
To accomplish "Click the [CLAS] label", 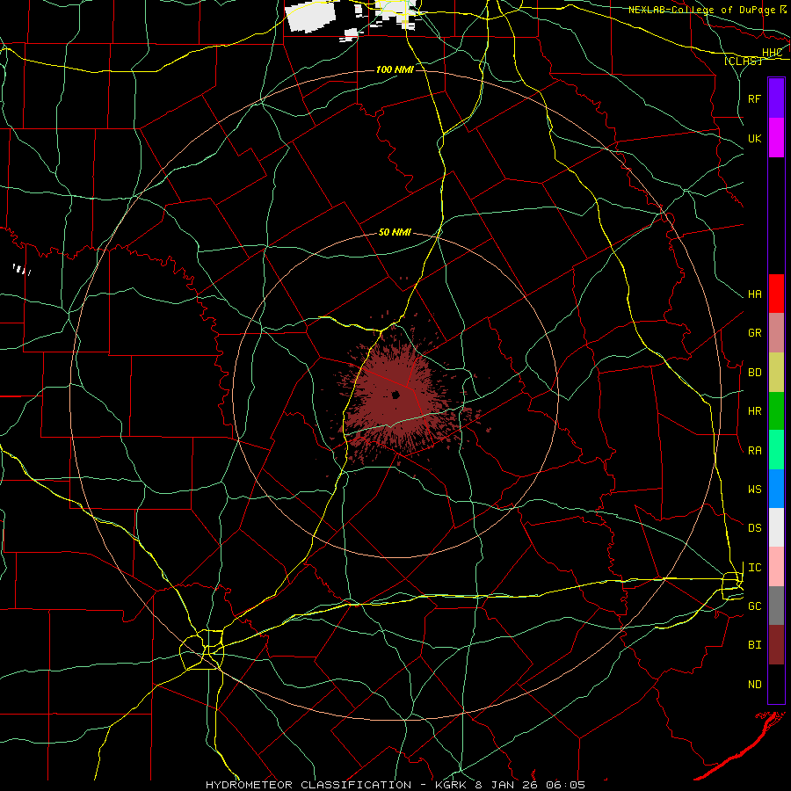I will click(x=743, y=62).
